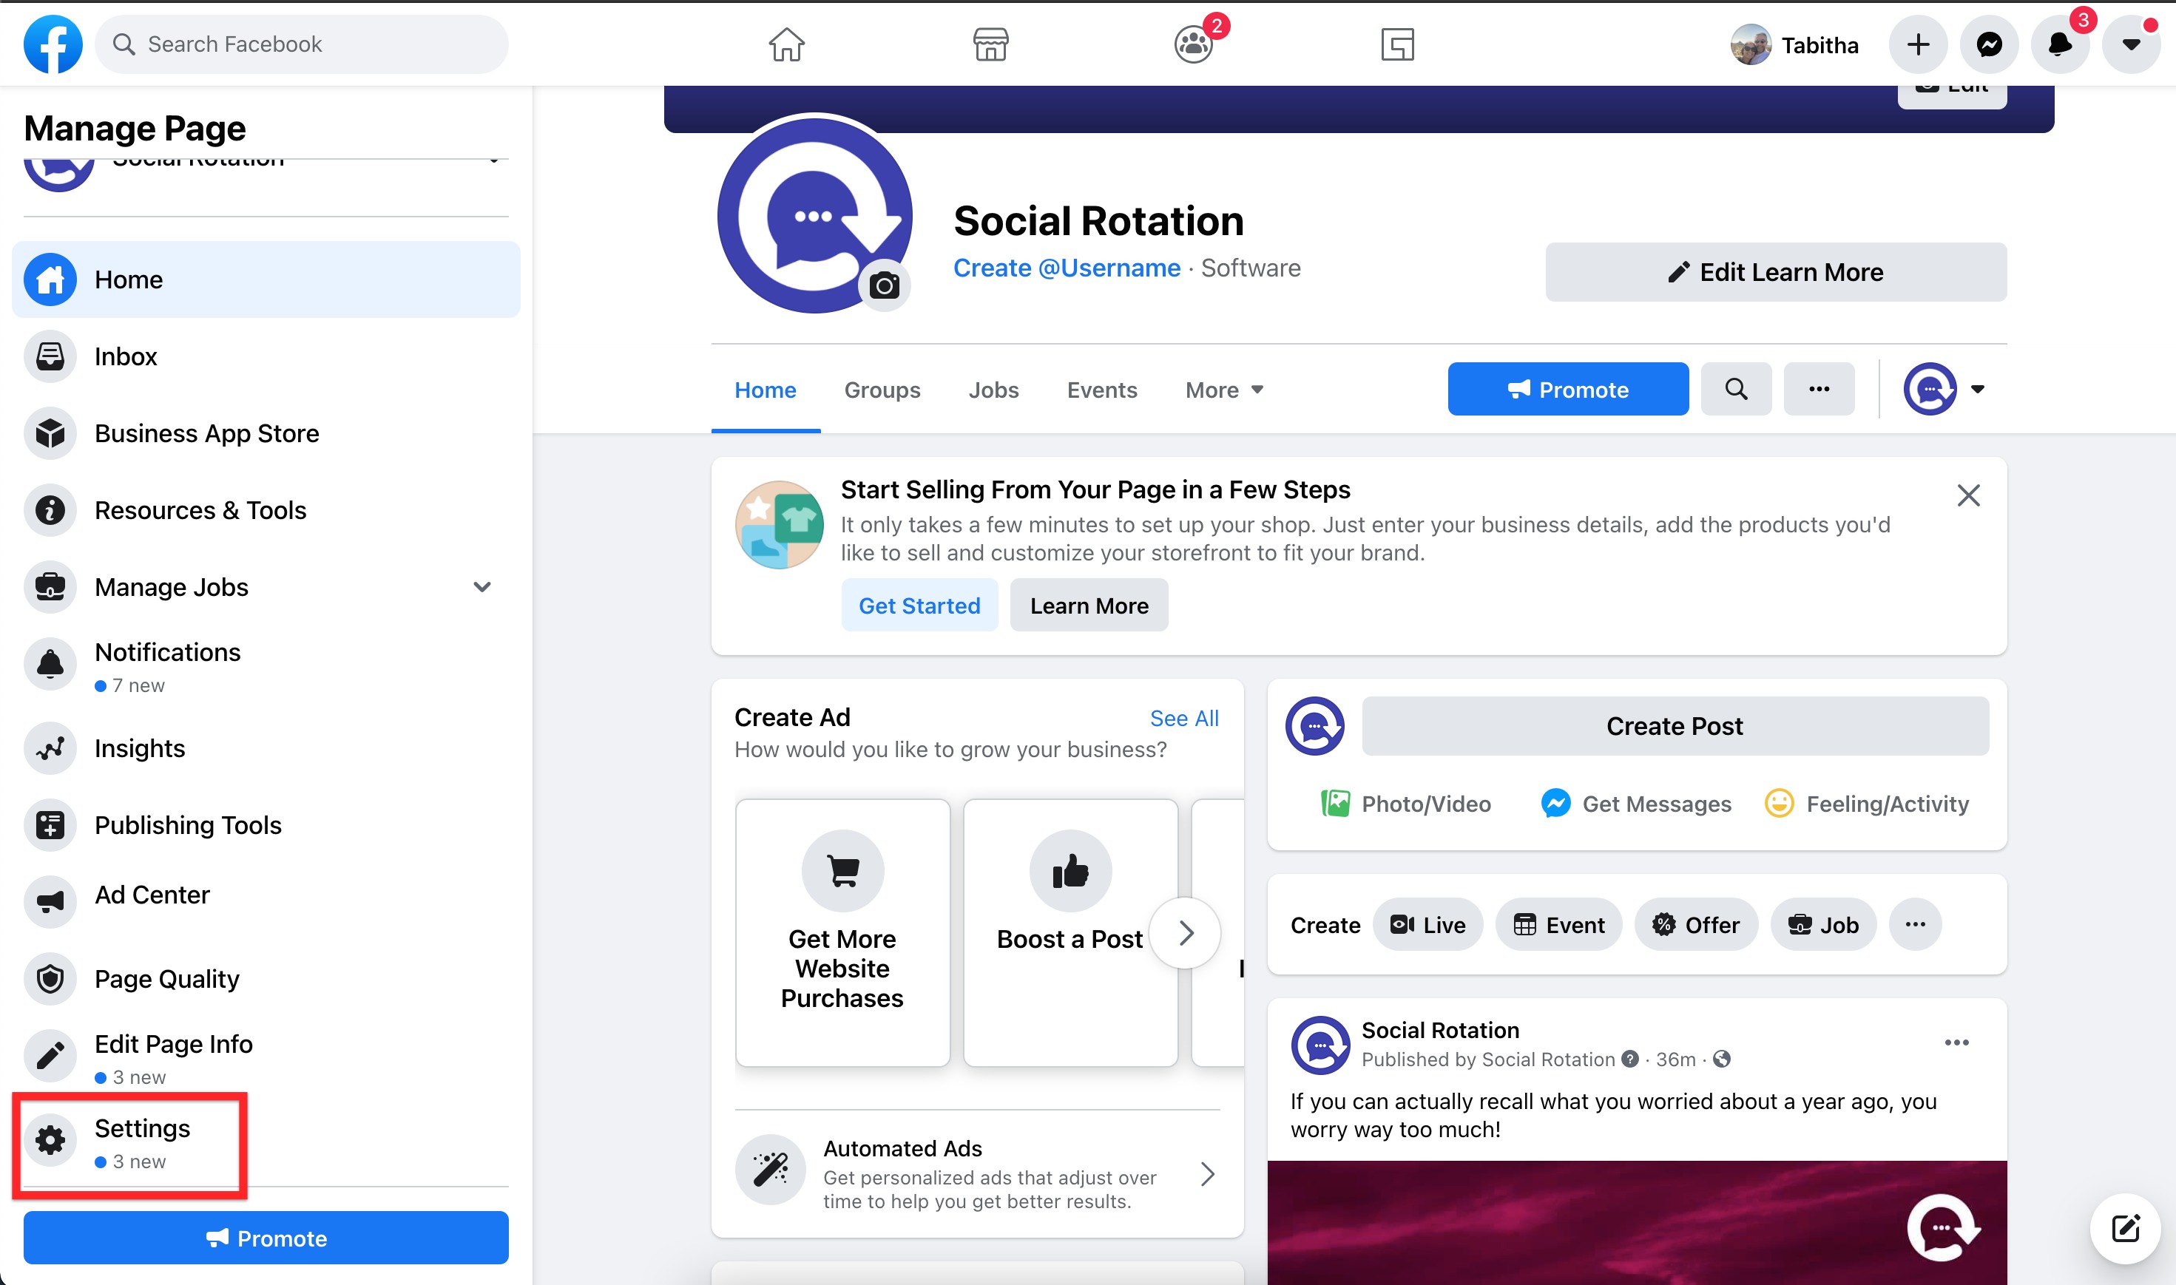Select Get More Website Purchases card
The image size is (2176, 1285).
842,932
